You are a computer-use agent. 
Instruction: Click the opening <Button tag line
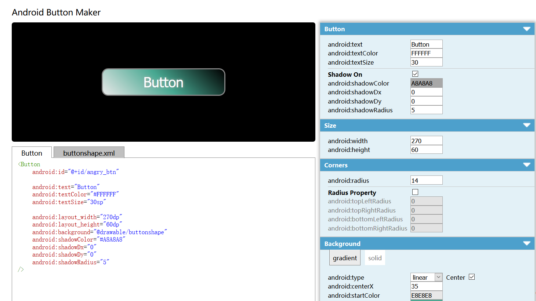[29, 164]
